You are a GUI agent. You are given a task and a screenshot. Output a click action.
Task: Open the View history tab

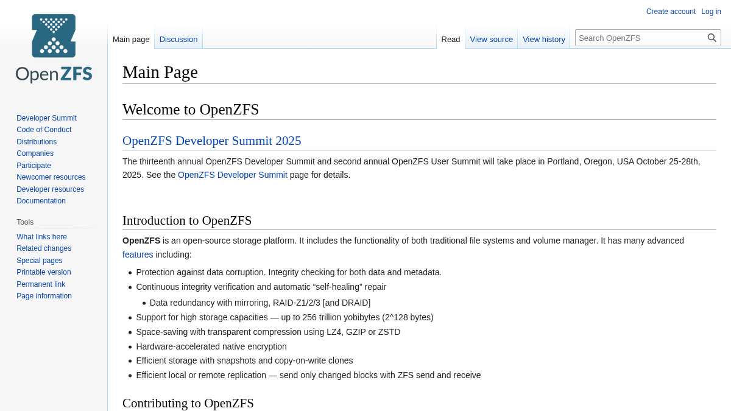click(544, 39)
